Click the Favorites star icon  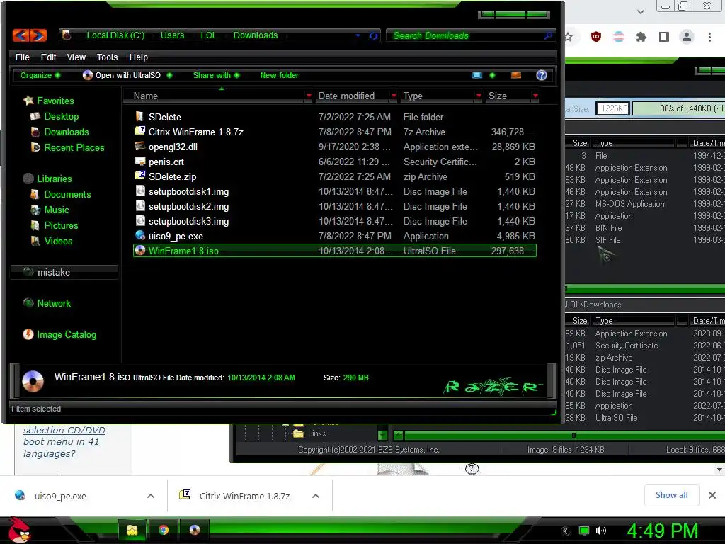[28, 101]
